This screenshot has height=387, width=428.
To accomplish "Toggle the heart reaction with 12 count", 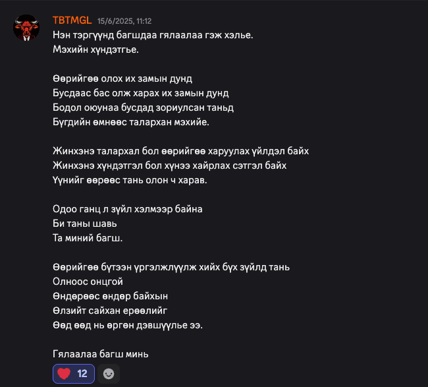I will [74, 374].
